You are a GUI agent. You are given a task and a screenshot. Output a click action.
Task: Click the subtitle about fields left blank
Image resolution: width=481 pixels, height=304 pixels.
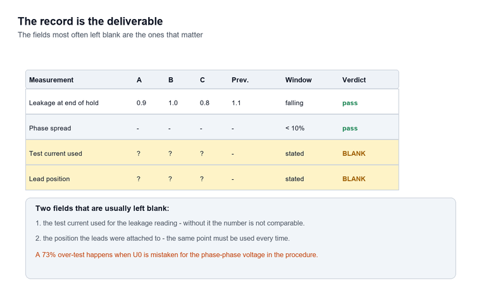tap(110, 35)
